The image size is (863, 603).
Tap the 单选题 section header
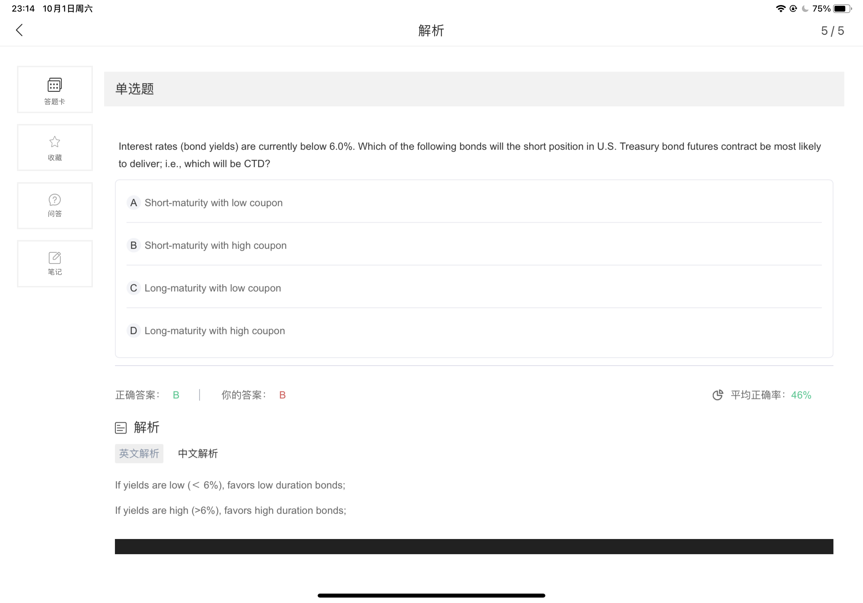pos(134,89)
